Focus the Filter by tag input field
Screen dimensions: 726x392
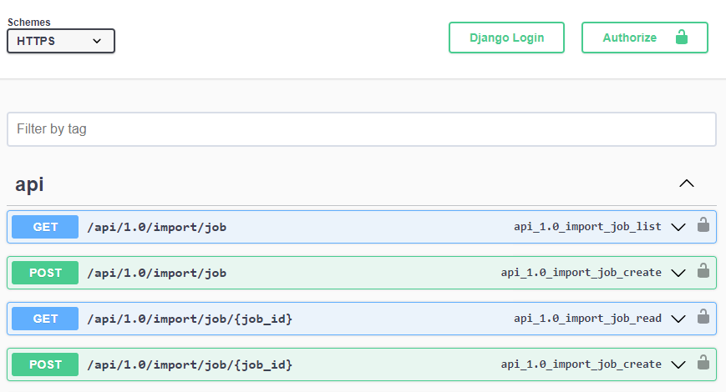[361, 129]
